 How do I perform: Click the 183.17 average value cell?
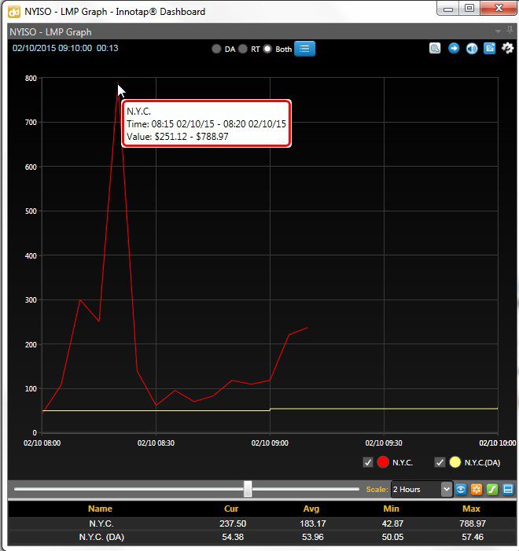click(313, 523)
